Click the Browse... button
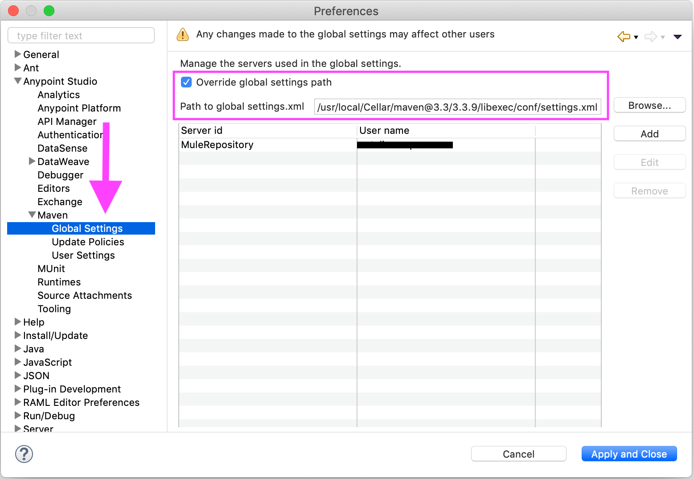The height and width of the screenshot is (479, 694). tap(649, 105)
